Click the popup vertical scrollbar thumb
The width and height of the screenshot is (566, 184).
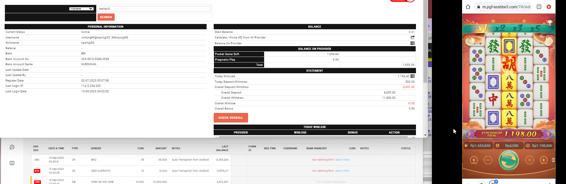(x=425, y=42)
